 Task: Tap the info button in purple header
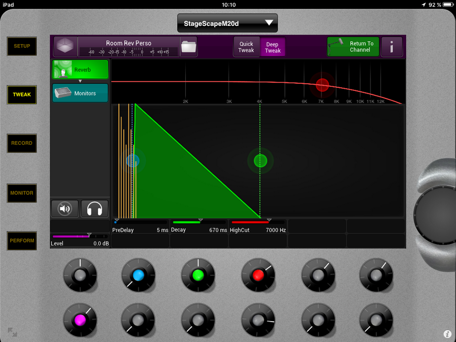pyautogui.click(x=392, y=47)
